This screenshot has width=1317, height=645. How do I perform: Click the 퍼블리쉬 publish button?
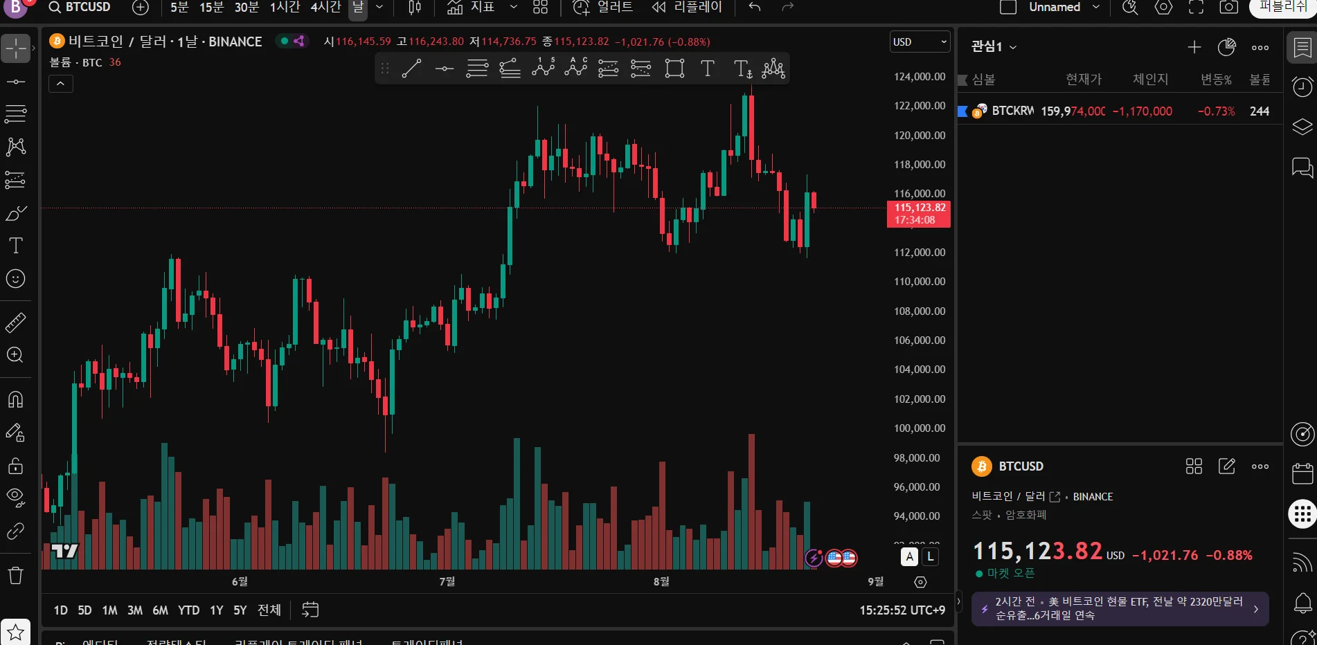tap(1282, 7)
